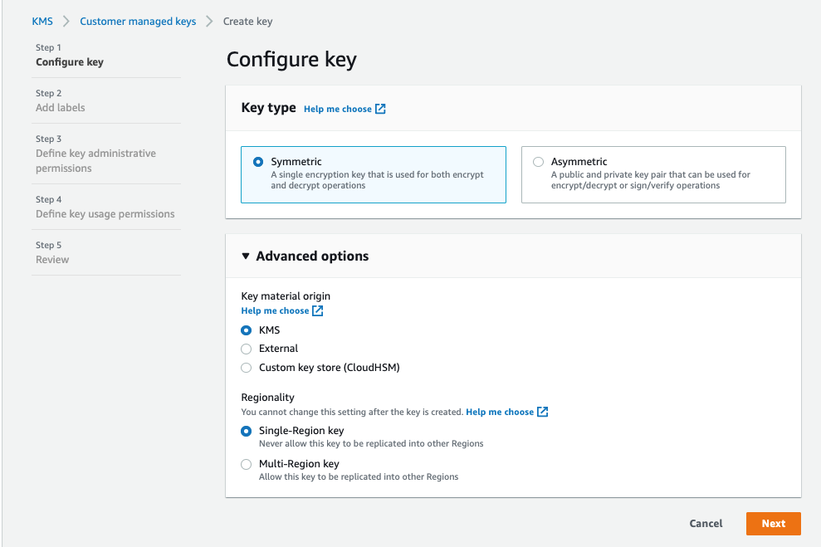Select KMS as key material origin
The width and height of the screenshot is (821, 547).
coord(246,330)
